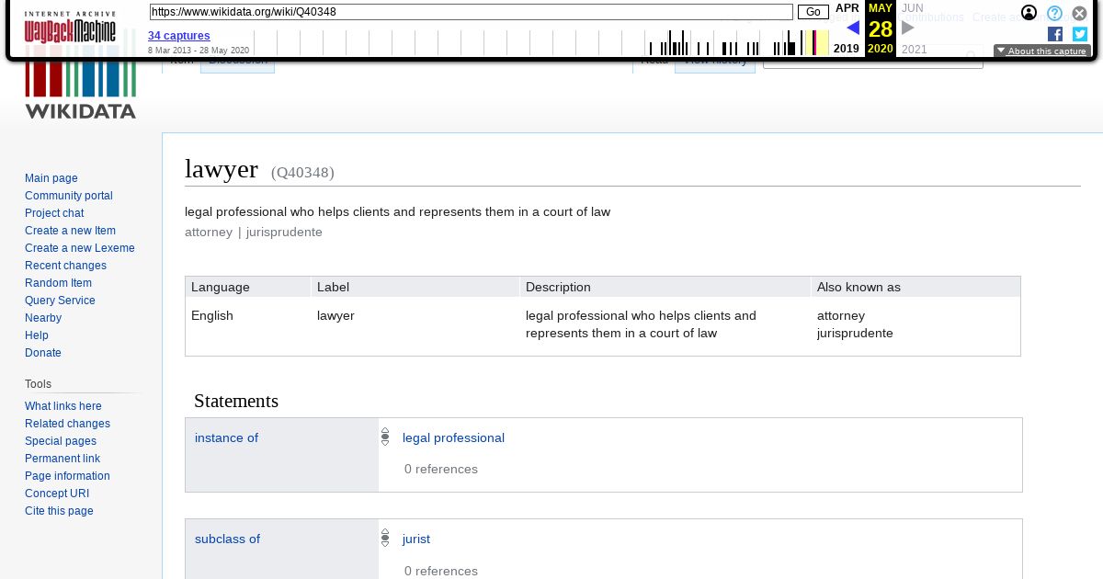
Task: Open Concept URI
Action: (57, 494)
